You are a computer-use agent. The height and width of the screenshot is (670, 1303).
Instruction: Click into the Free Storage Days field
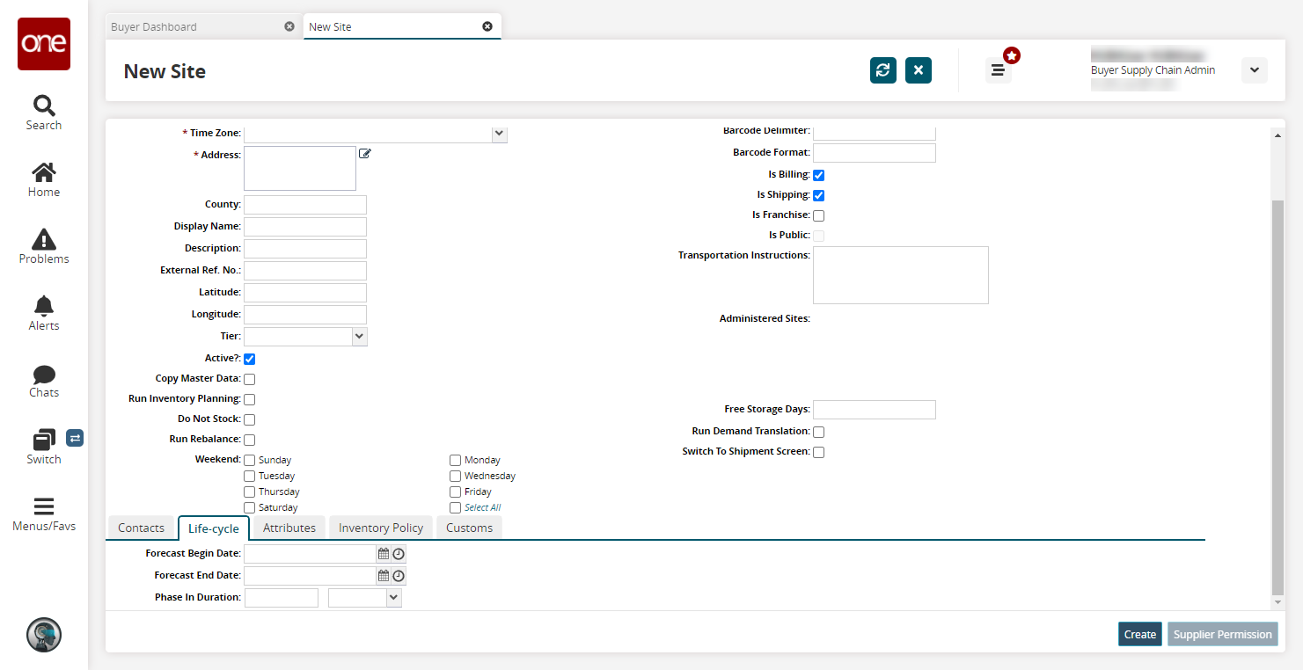click(x=874, y=410)
